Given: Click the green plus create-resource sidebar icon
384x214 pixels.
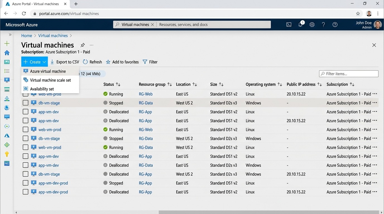Looking at the screenshot, I should point(7,43).
